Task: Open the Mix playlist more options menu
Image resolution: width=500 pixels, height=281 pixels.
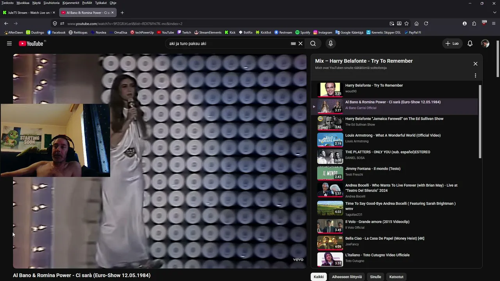Action: click(475, 75)
